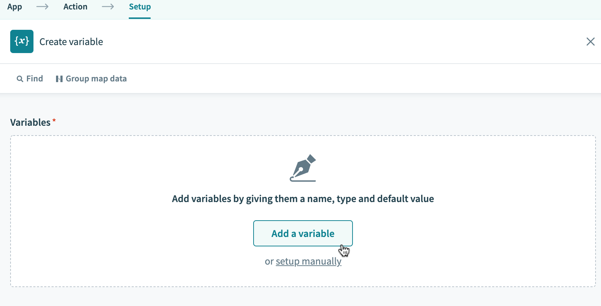The width and height of the screenshot is (601, 306).
Task: Click the add variables instruction text
Action: click(303, 199)
